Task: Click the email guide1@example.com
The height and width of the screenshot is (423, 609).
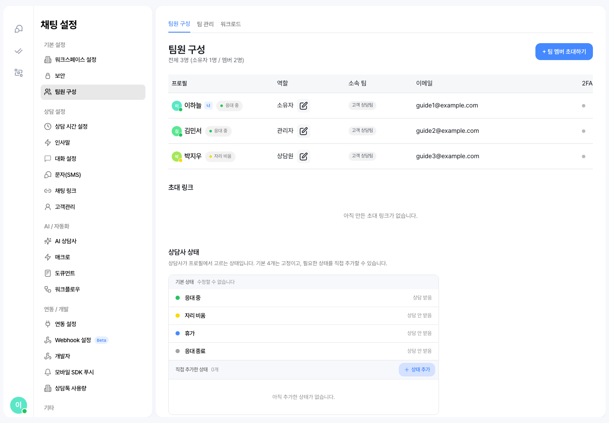Action: click(x=447, y=106)
